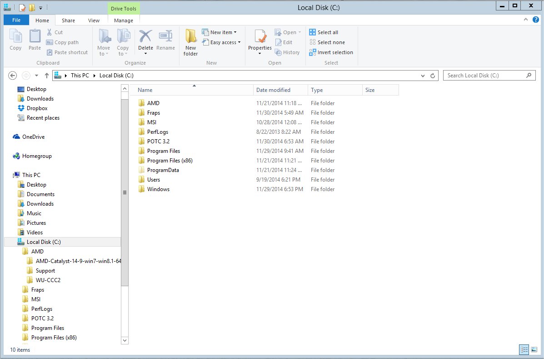Click This PC in the address breadcrumb
The image size is (544, 359).
pyautogui.click(x=80, y=76)
